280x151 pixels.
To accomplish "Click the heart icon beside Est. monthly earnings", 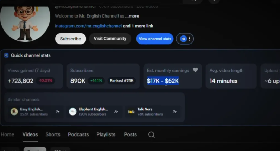I will click(195, 70).
